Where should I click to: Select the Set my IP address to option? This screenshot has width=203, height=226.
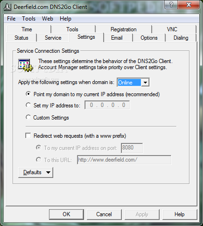pyautogui.click(x=28, y=105)
